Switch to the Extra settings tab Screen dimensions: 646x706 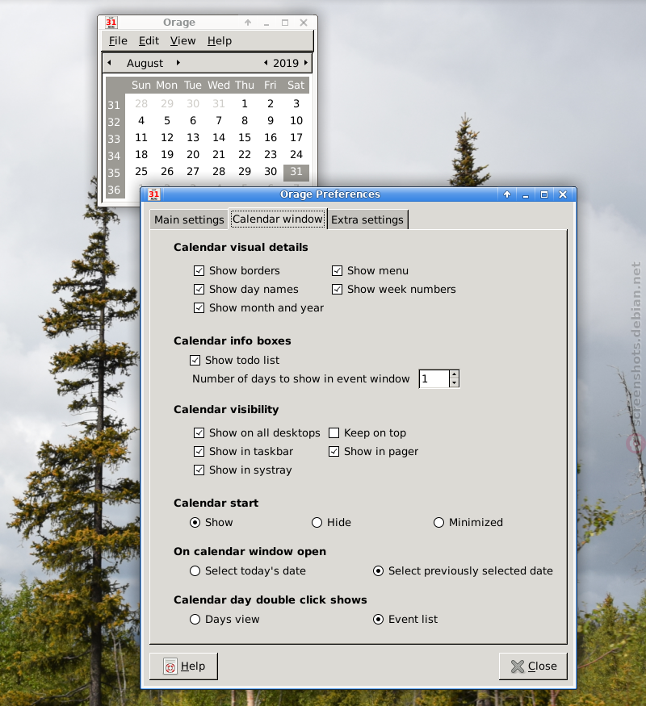pos(367,219)
